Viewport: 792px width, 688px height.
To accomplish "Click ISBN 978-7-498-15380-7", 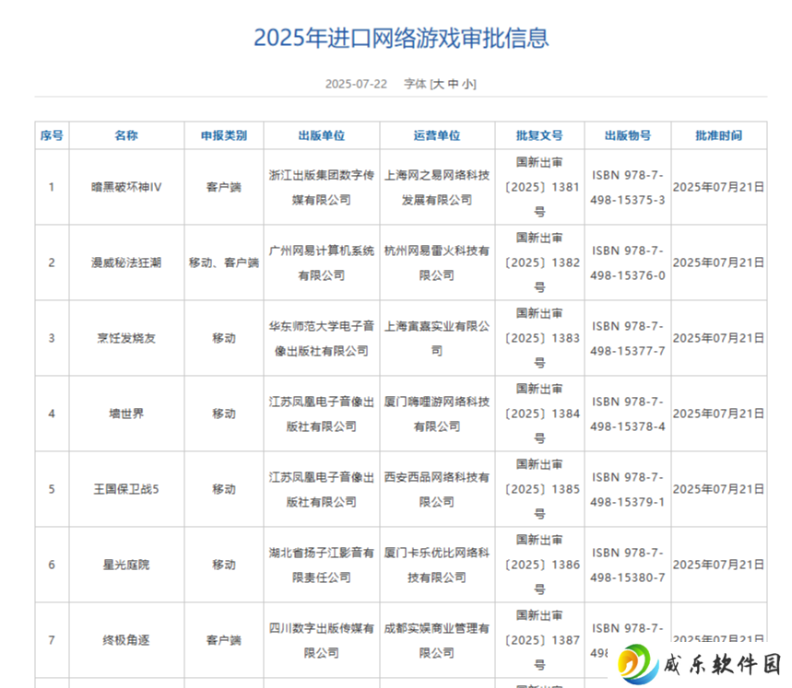I will click(628, 566).
